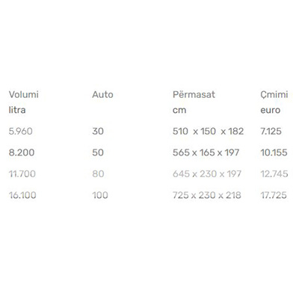
Task: Select the 11.700 volume cell
Action: coord(22,173)
